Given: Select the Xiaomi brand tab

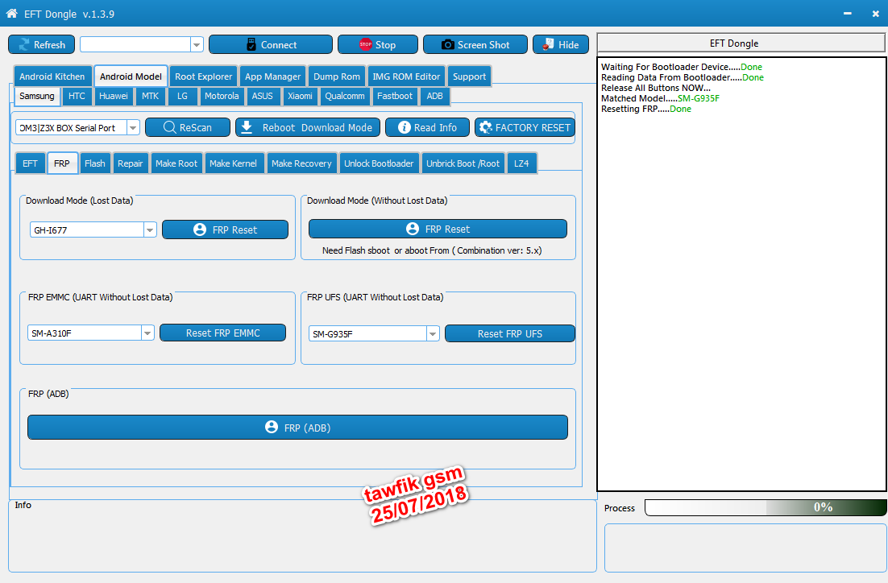Looking at the screenshot, I should point(300,96).
